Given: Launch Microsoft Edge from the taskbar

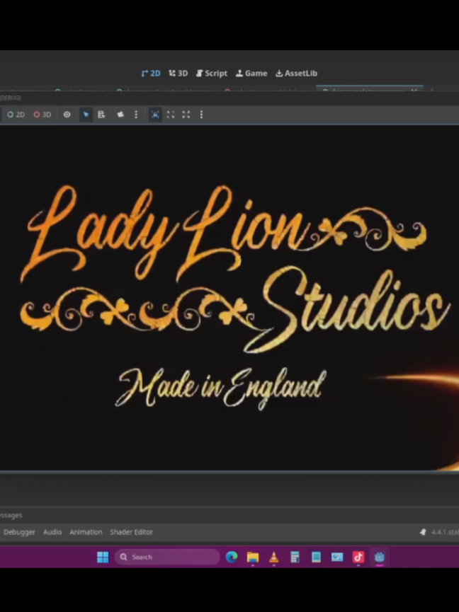Looking at the screenshot, I should pyautogui.click(x=232, y=557).
